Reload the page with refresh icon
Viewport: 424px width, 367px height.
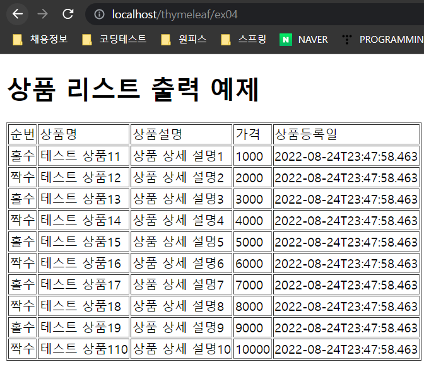pyautogui.click(x=68, y=14)
